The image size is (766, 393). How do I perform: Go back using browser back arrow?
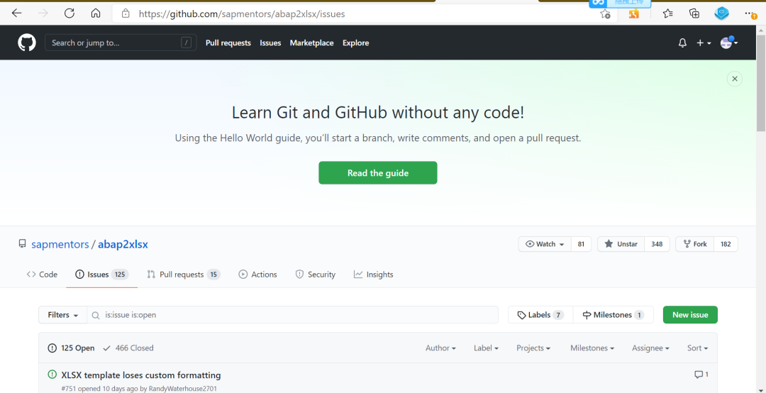pos(16,13)
